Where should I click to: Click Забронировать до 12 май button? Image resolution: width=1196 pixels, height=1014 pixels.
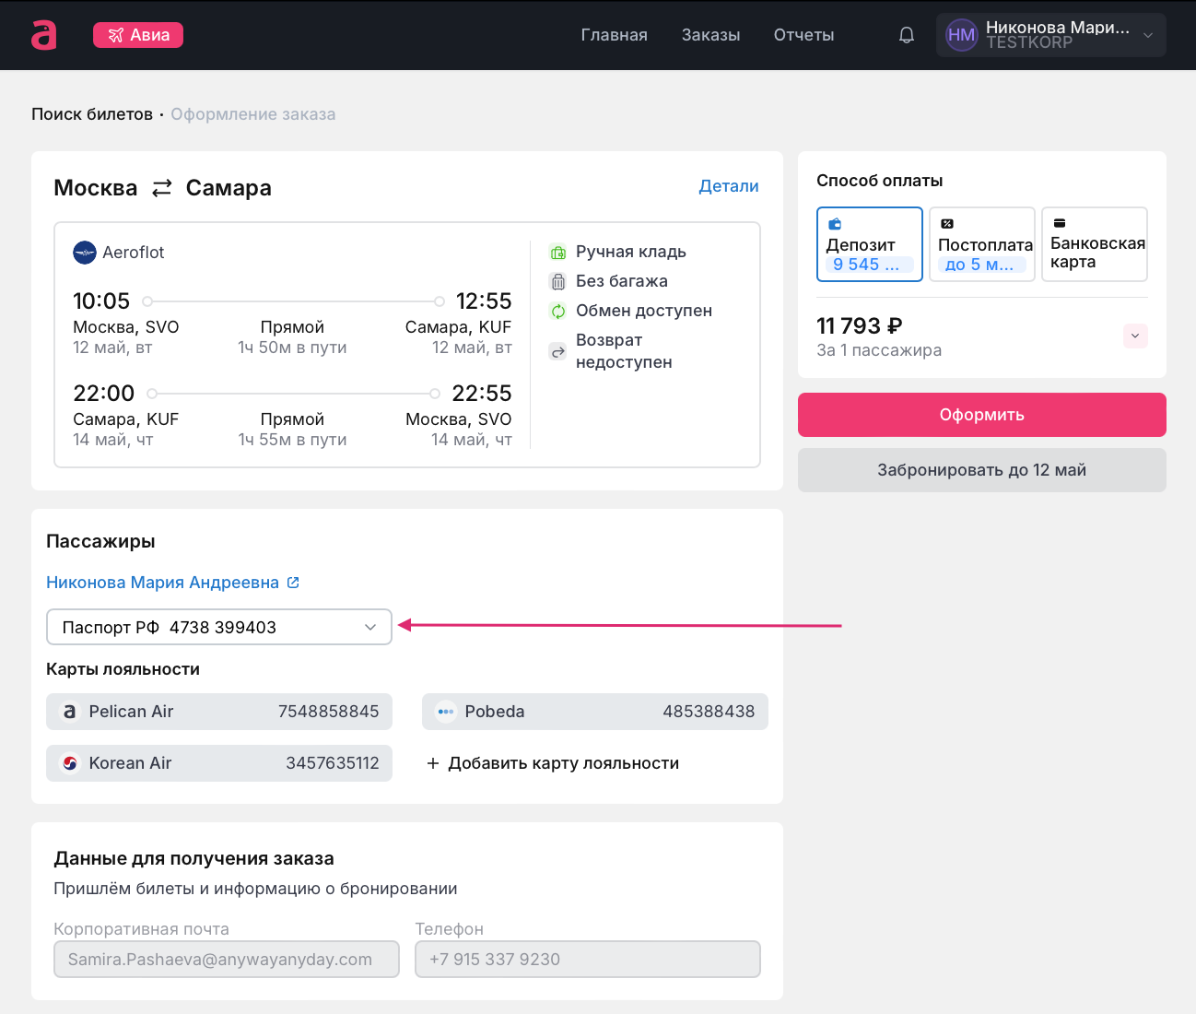(982, 470)
